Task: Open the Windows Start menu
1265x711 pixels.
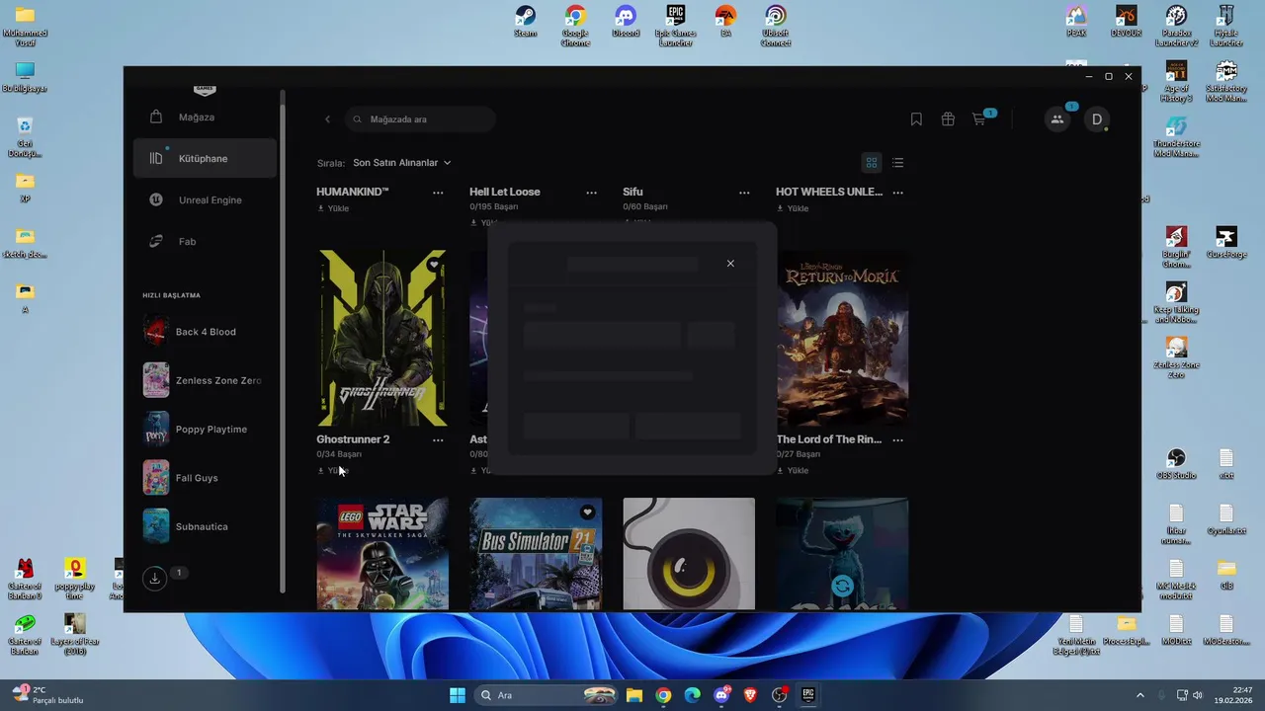Action: pos(458,695)
